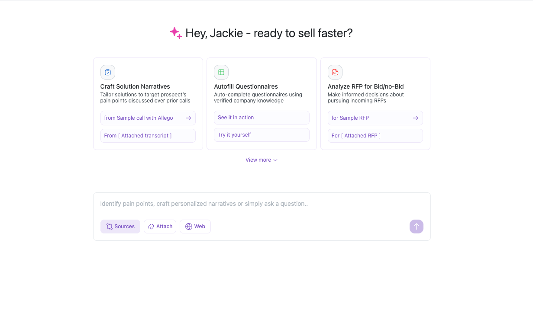Click the Analyze RFP for Bid/no-Bid heading
The image size is (533, 316).
point(366,86)
